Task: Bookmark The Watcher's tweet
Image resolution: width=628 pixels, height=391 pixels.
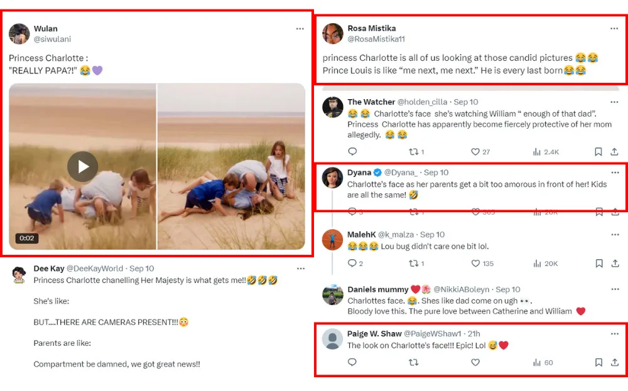Action: pyautogui.click(x=598, y=152)
